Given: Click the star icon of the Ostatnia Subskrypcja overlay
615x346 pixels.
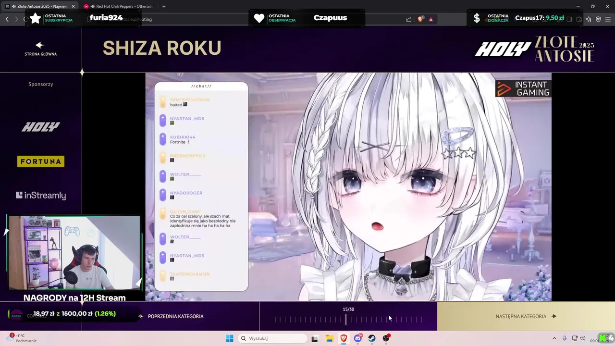Looking at the screenshot, I should (x=36, y=18).
